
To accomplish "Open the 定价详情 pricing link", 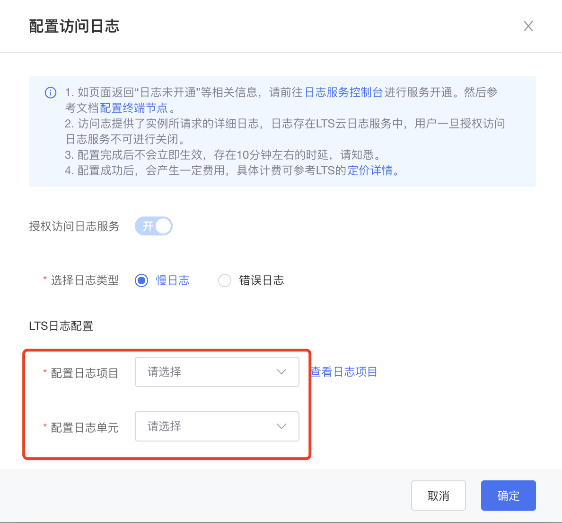I will pyautogui.click(x=370, y=171).
